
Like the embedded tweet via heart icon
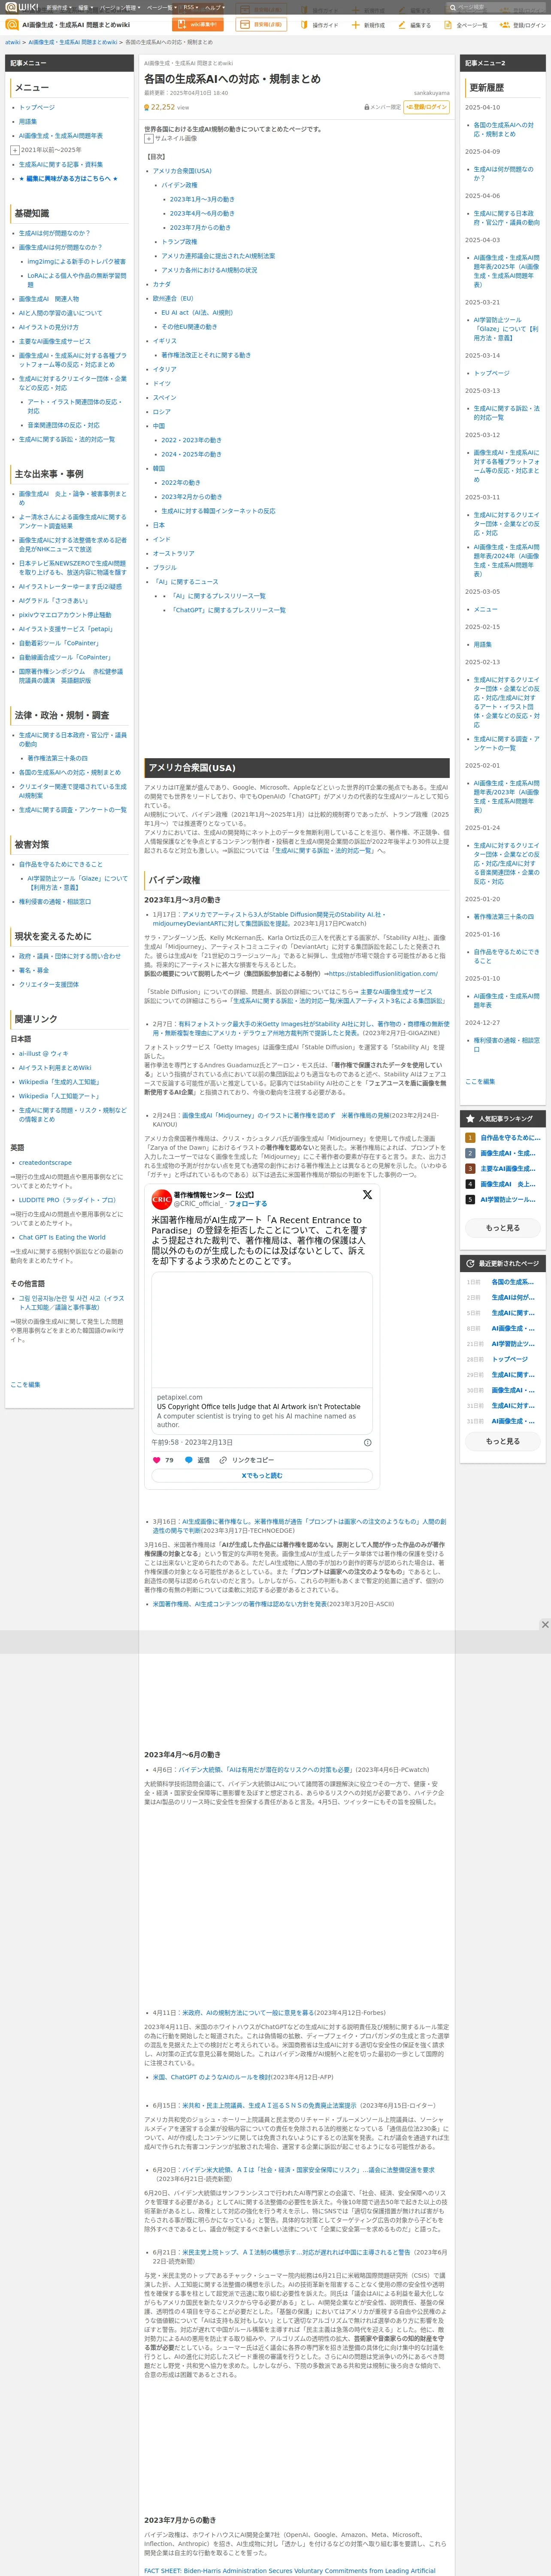click(156, 1460)
